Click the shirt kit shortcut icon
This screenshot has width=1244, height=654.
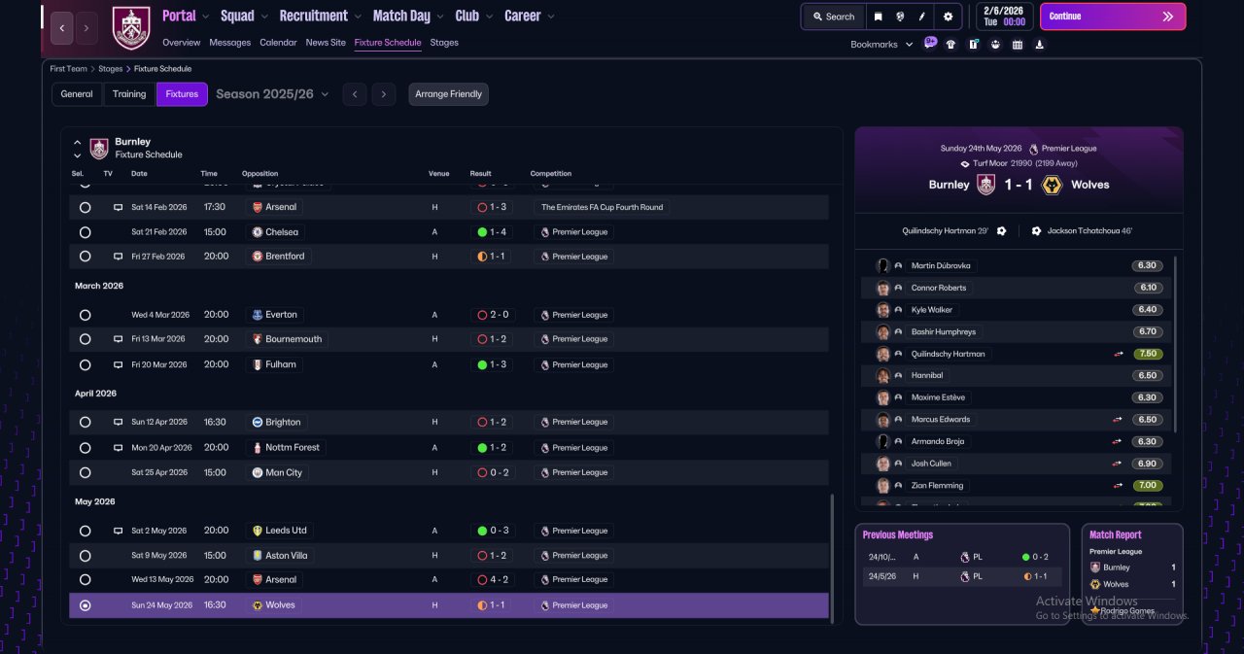click(x=950, y=44)
